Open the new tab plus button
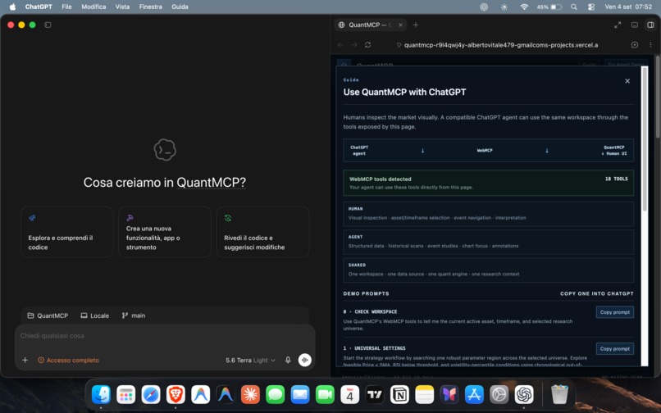The image size is (661, 413). (416, 25)
